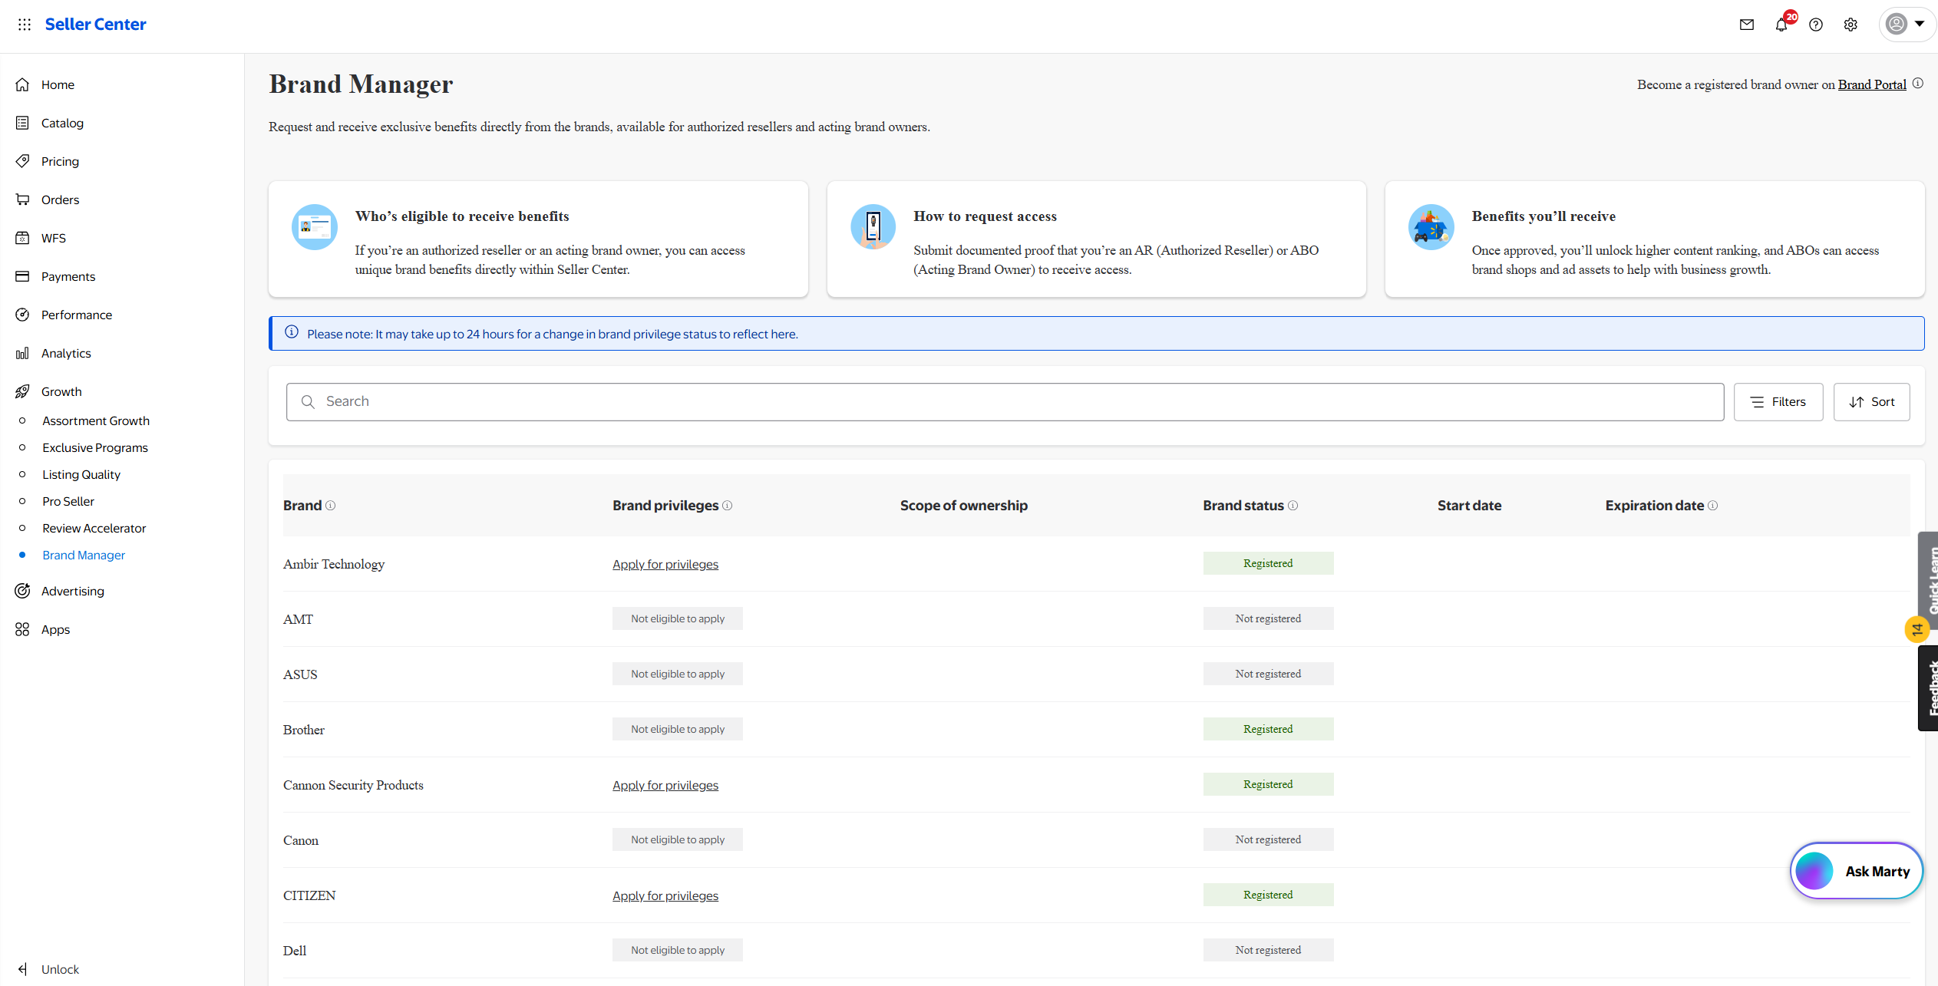Screen dimensions: 1938x986
Task: Open the settings gear icon
Action: click(1851, 25)
